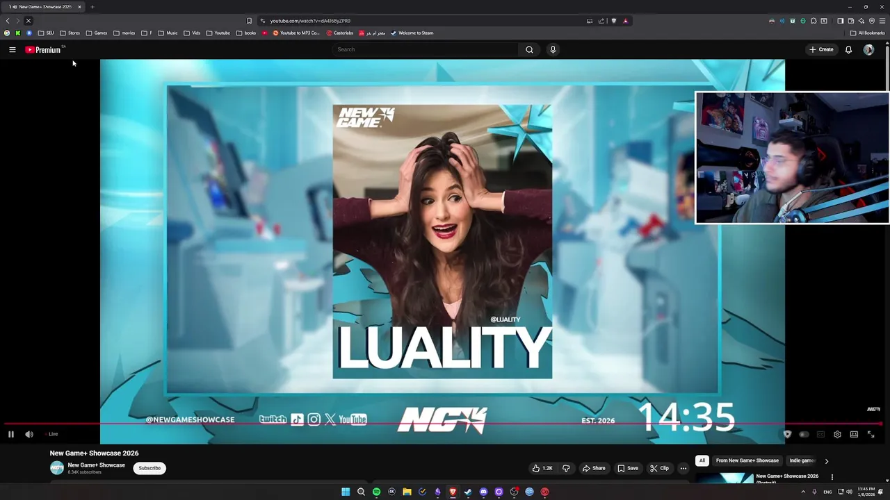Pause the live video
Viewport: 890px width, 500px height.
(x=11, y=434)
